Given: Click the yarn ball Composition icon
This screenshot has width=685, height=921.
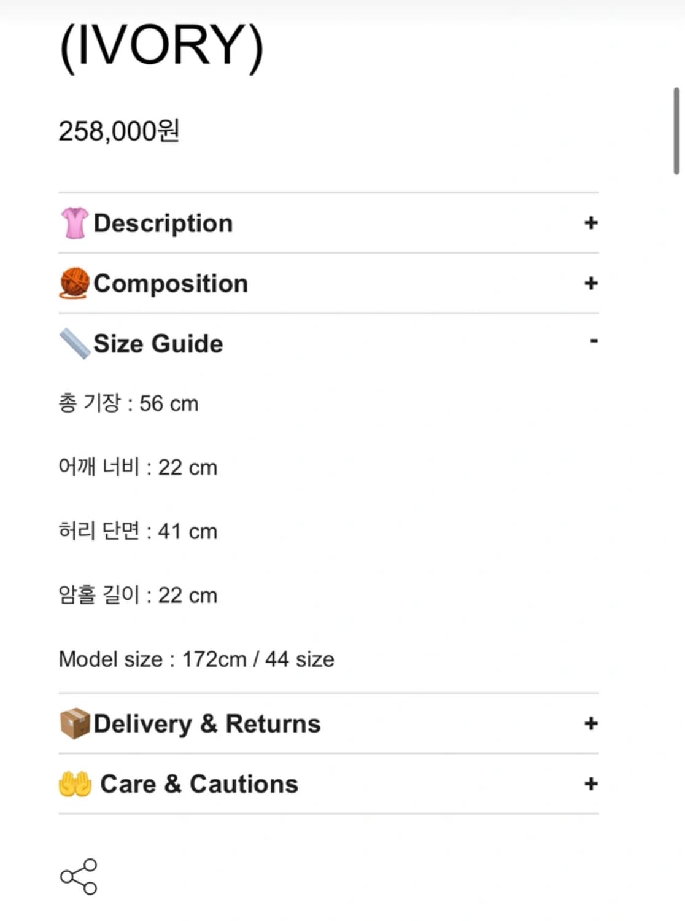Looking at the screenshot, I should [x=74, y=283].
